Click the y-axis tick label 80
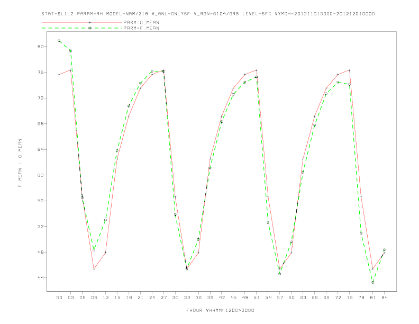Screen dimensions: 419x324 pyautogui.click(x=40, y=47)
